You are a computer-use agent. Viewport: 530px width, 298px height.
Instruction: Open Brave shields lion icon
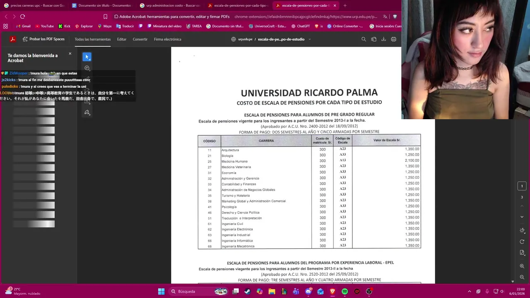click(395, 17)
